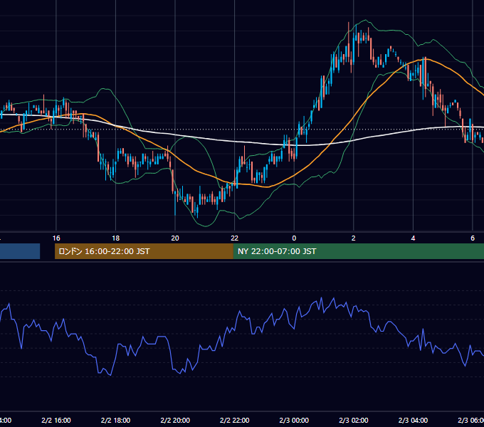This screenshot has width=484, height=427.
Task: Click the 2/2 16:00 label on the lower axis
Action: [x=56, y=421]
